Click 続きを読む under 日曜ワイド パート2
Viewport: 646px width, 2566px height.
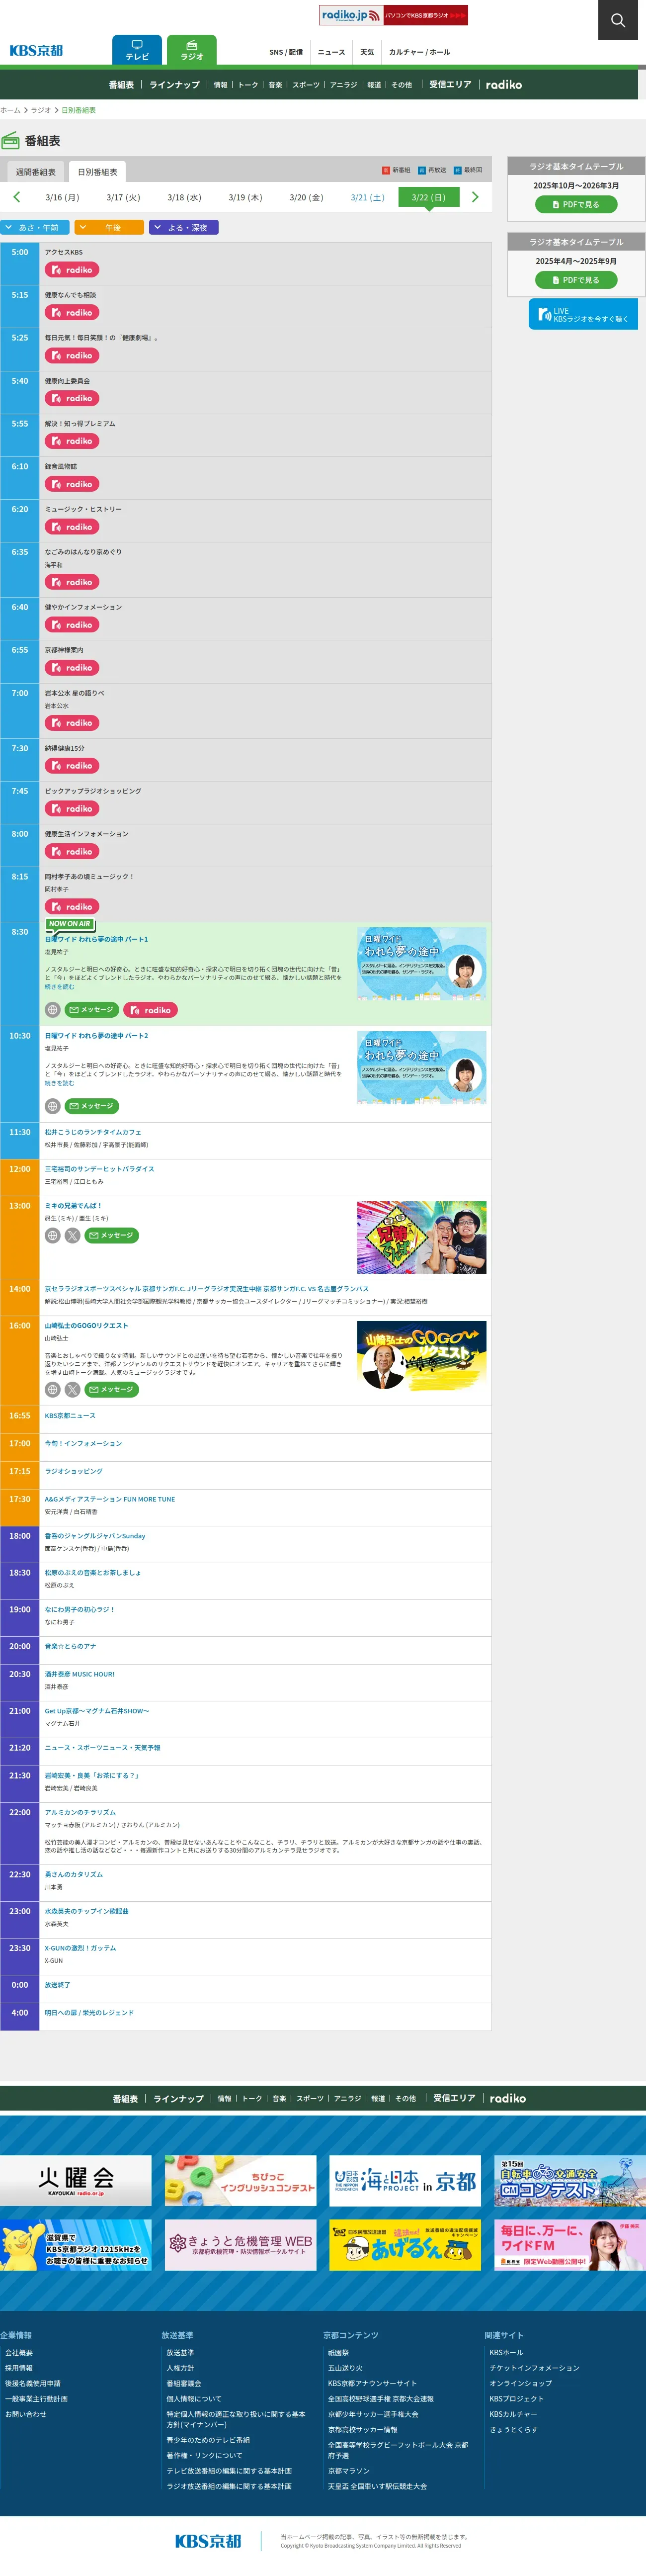(59, 1084)
